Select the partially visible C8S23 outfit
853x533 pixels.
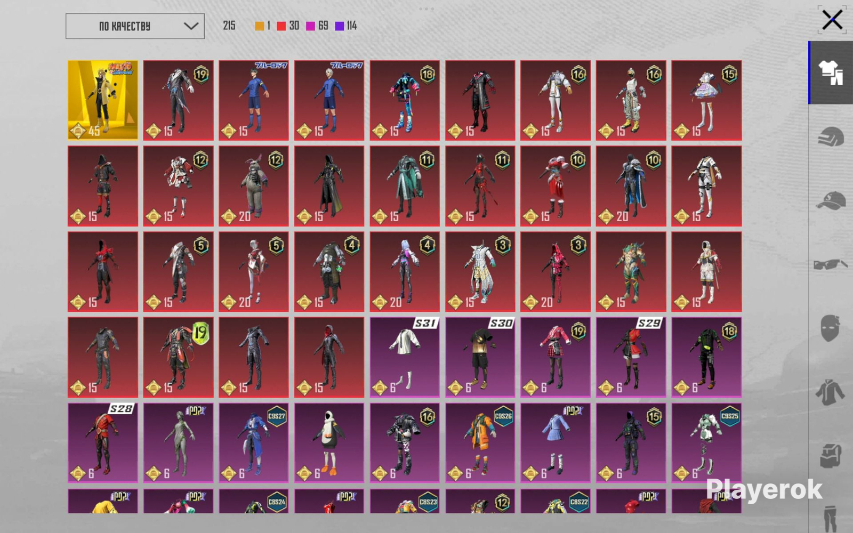(405, 501)
